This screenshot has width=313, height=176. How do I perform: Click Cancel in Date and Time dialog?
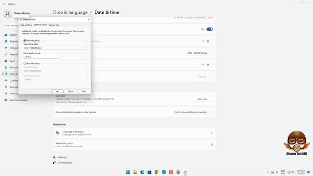(70, 91)
